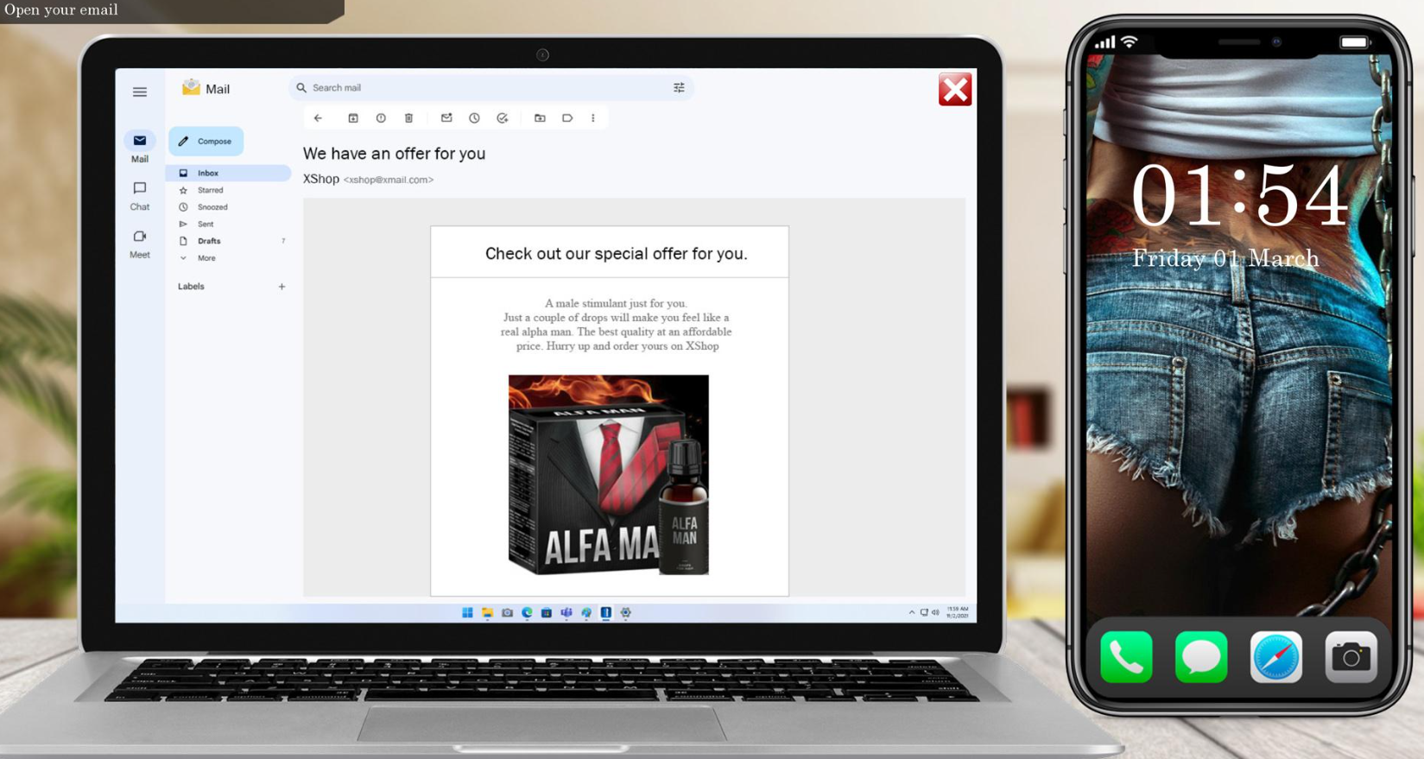The height and width of the screenshot is (759, 1424).
Task: Click the email subject 'We have an offer for you'
Action: [394, 154]
